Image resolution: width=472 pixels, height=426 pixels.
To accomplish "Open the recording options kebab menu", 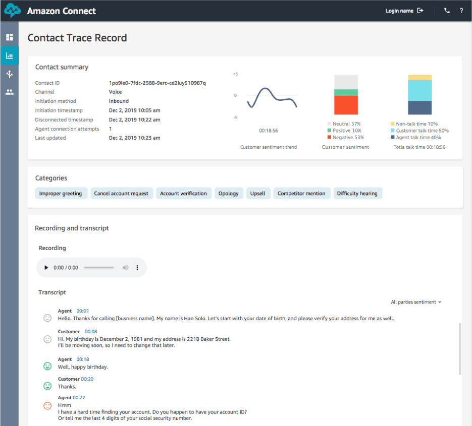I will (137, 268).
